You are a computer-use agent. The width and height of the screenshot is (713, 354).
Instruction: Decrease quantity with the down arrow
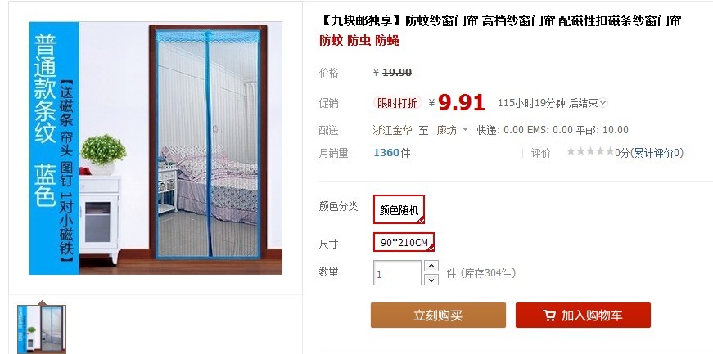pos(431,280)
